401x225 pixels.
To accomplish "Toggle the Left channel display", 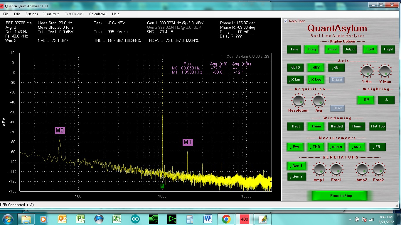I will [370, 49].
